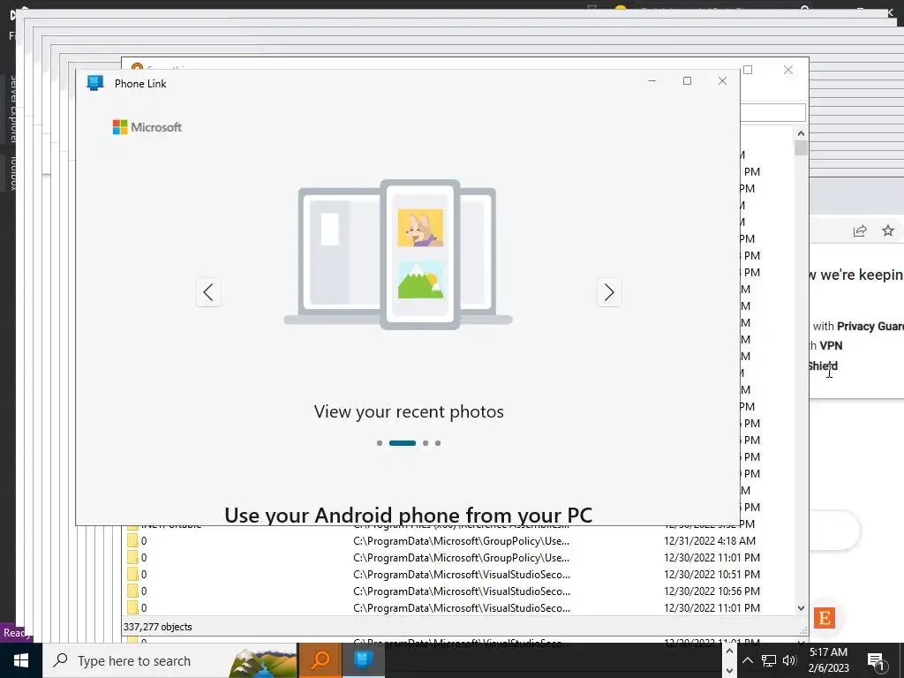904x678 pixels.
Task: Minimize the Phone Link window
Action: (652, 80)
